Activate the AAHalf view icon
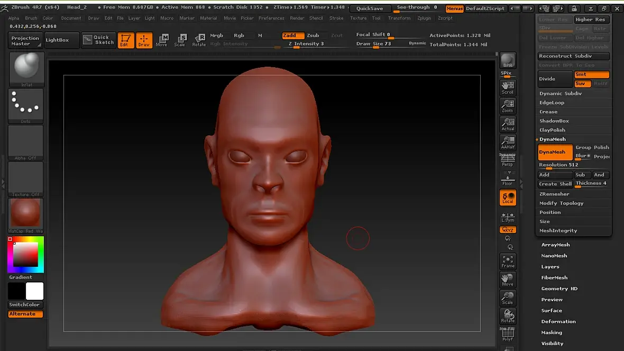This screenshot has height=351, width=624. [508, 143]
